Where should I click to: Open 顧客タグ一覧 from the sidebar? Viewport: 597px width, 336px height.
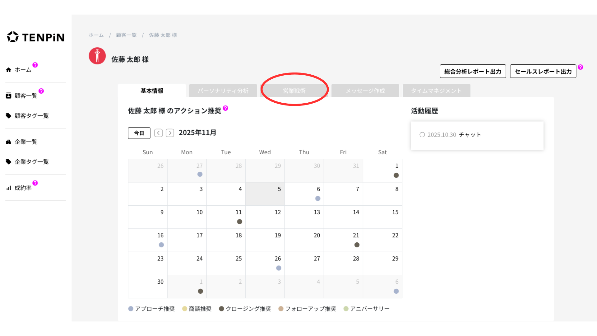click(x=31, y=116)
